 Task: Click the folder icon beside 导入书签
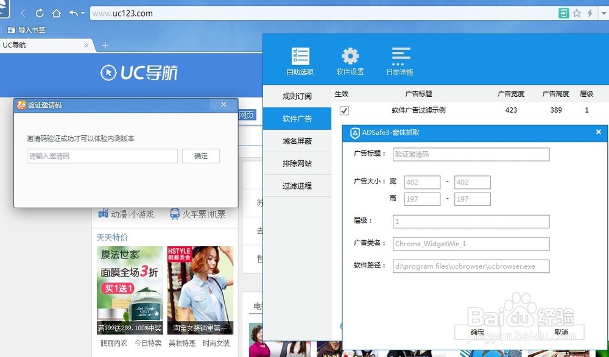pyautogui.click(x=12, y=30)
